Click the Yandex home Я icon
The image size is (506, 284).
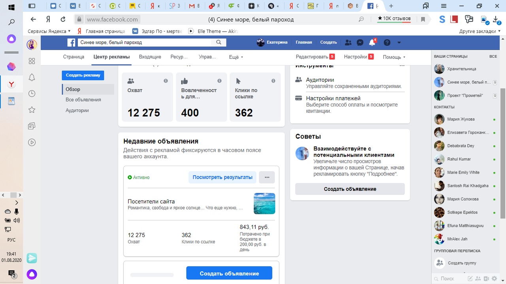point(48,19)
